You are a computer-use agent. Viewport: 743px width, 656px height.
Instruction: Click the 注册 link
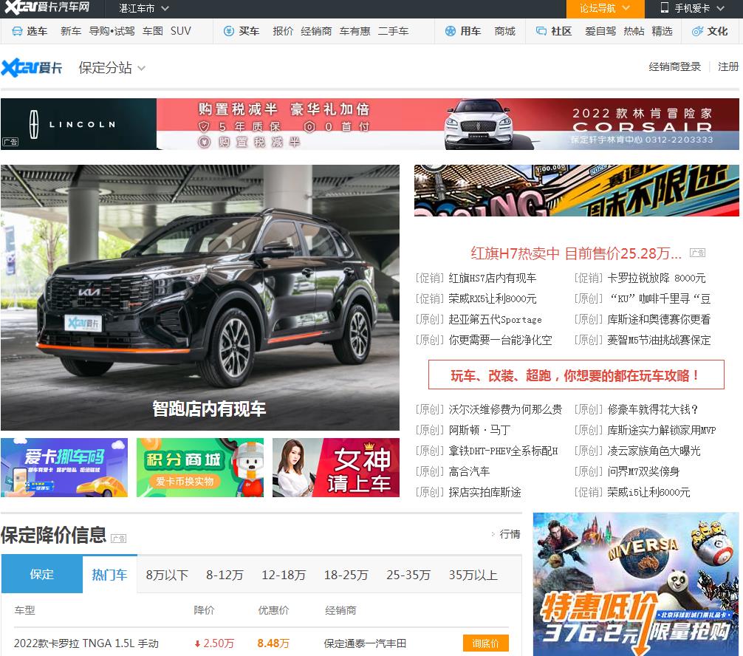click(x=728, y=66)
